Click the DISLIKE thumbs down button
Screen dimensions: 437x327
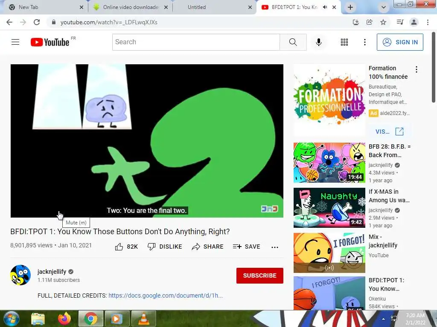(165, 247)
